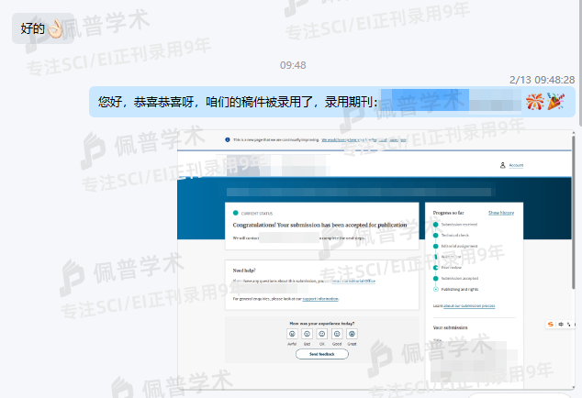
Task: Click the Publishing and rights step circle
Action: tap(435, 289)
